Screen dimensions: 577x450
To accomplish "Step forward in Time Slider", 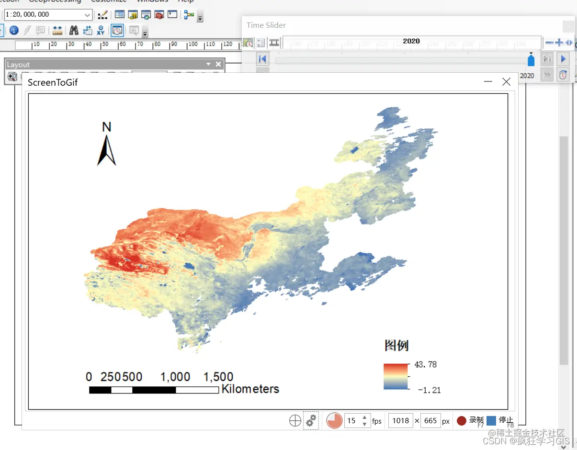I will (546, 59).
